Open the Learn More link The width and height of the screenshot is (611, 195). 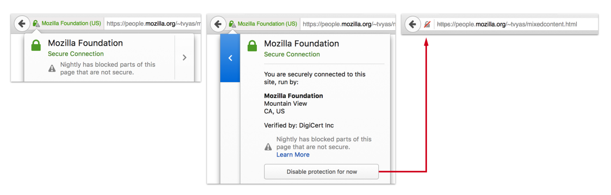point(293,155)
